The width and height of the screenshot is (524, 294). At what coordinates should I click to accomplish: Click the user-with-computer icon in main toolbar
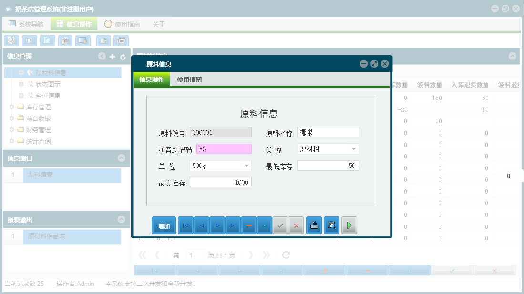65,40
